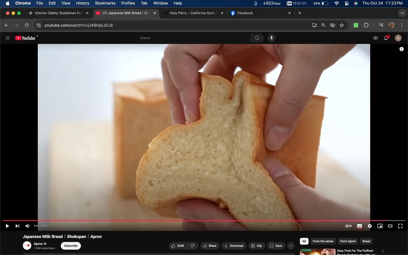Viewport: 408px width, 255px height.
Task: Open Wi-Fi status menu
Action: (x=337, y=3)
